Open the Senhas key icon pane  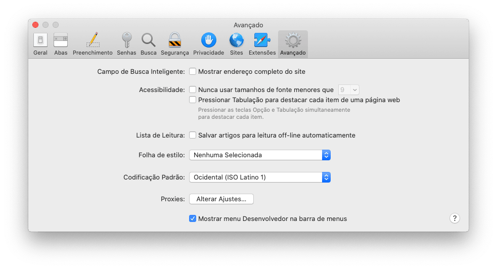[126, 44]
